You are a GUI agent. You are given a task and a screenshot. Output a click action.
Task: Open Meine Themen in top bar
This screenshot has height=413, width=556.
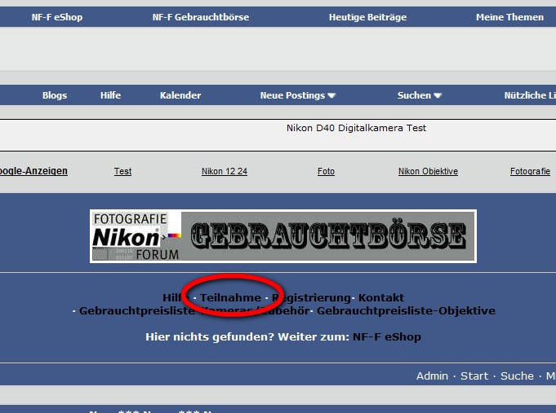pyautogui.click(x=509, y=17)
